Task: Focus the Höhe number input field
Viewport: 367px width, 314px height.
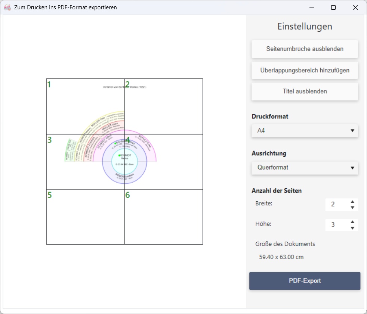Action: (x=336, y=225)
